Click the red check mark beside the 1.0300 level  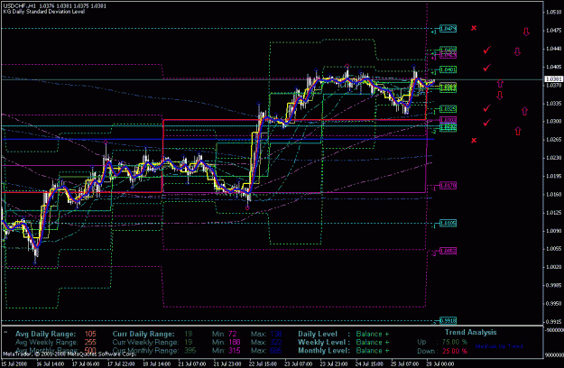[487, 123]
